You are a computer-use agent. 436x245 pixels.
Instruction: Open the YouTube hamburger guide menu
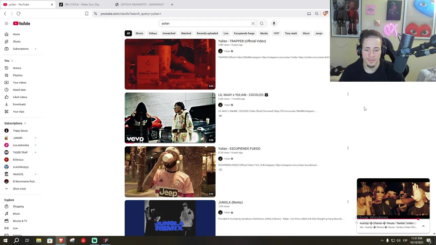[x=6, y=23]
